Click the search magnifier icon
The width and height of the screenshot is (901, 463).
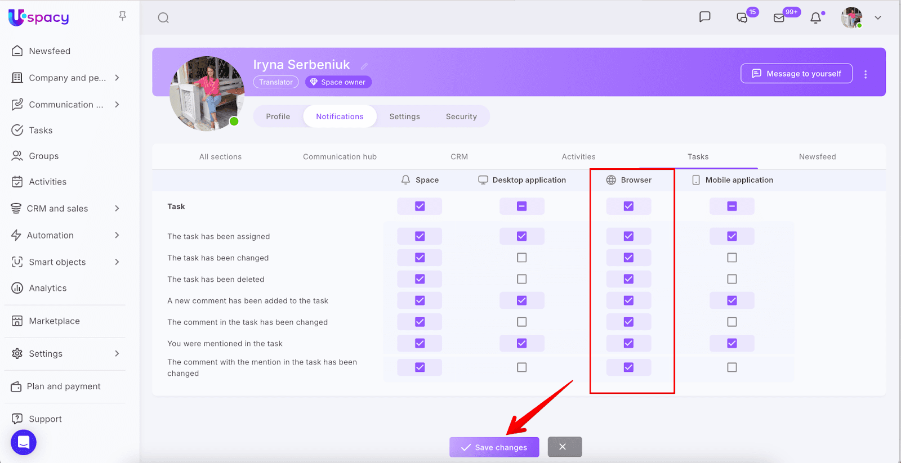(163, 18)
